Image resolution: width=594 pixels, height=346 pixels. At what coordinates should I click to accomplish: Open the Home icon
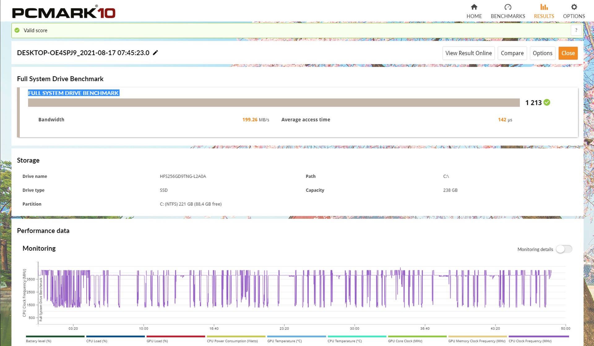click(474, 7)
